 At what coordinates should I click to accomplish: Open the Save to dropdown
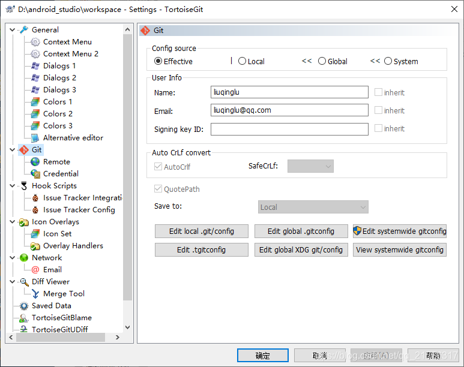pyautogui.click(x=313, y=207)
